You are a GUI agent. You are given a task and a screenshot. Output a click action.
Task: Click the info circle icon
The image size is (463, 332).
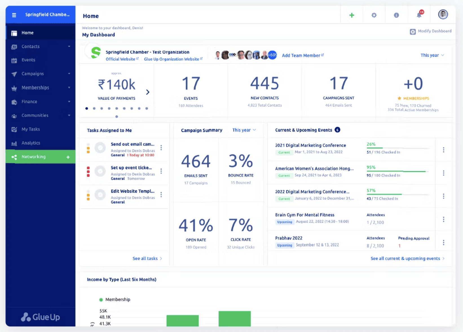tap(396, 15)
